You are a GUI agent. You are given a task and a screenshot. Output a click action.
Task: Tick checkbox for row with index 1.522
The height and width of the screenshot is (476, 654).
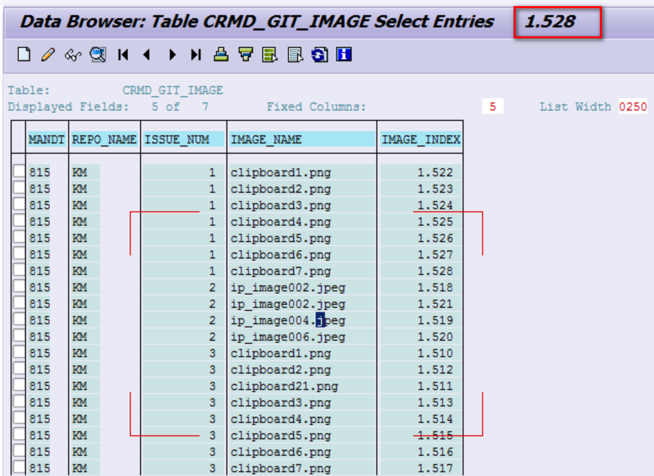point(18,171)
